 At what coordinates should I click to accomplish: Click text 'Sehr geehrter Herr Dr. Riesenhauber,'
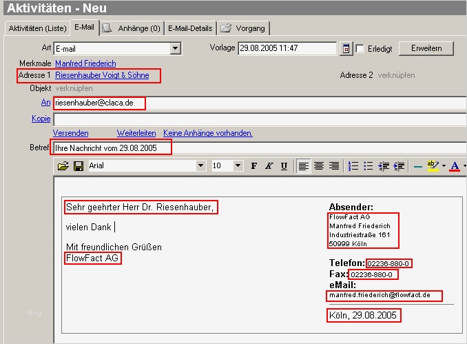[140, 207]
